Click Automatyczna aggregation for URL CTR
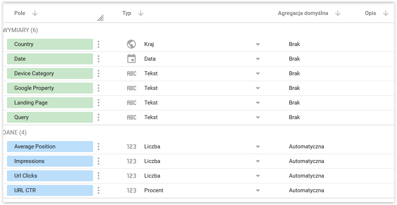The width and height of the screenshot is (397, 205). tap(307, 191)
